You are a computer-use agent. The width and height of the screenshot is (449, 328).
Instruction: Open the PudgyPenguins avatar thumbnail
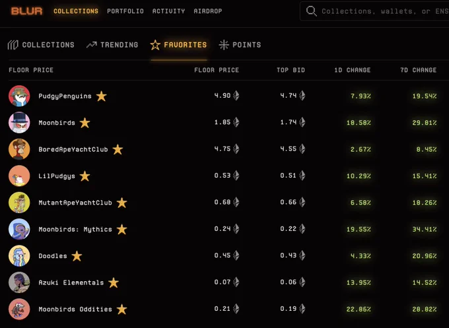pyautogui.click(x=19, y=96)
